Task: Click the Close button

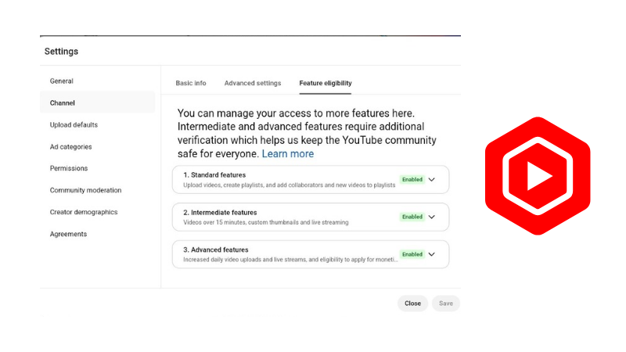Action: coord(412,304)
